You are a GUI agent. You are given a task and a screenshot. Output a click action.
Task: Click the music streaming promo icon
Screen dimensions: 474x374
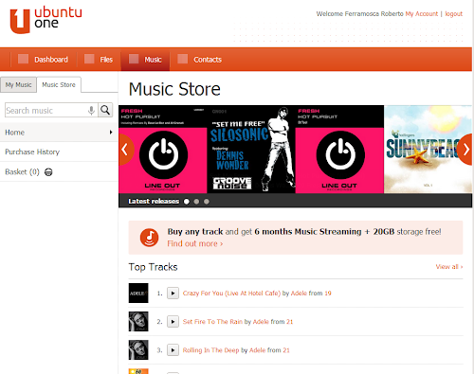coord(149,238)
